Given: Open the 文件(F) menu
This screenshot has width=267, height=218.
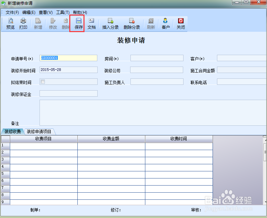Looking at the screenshot, I should pyautogui.click(x=12, y=12).
